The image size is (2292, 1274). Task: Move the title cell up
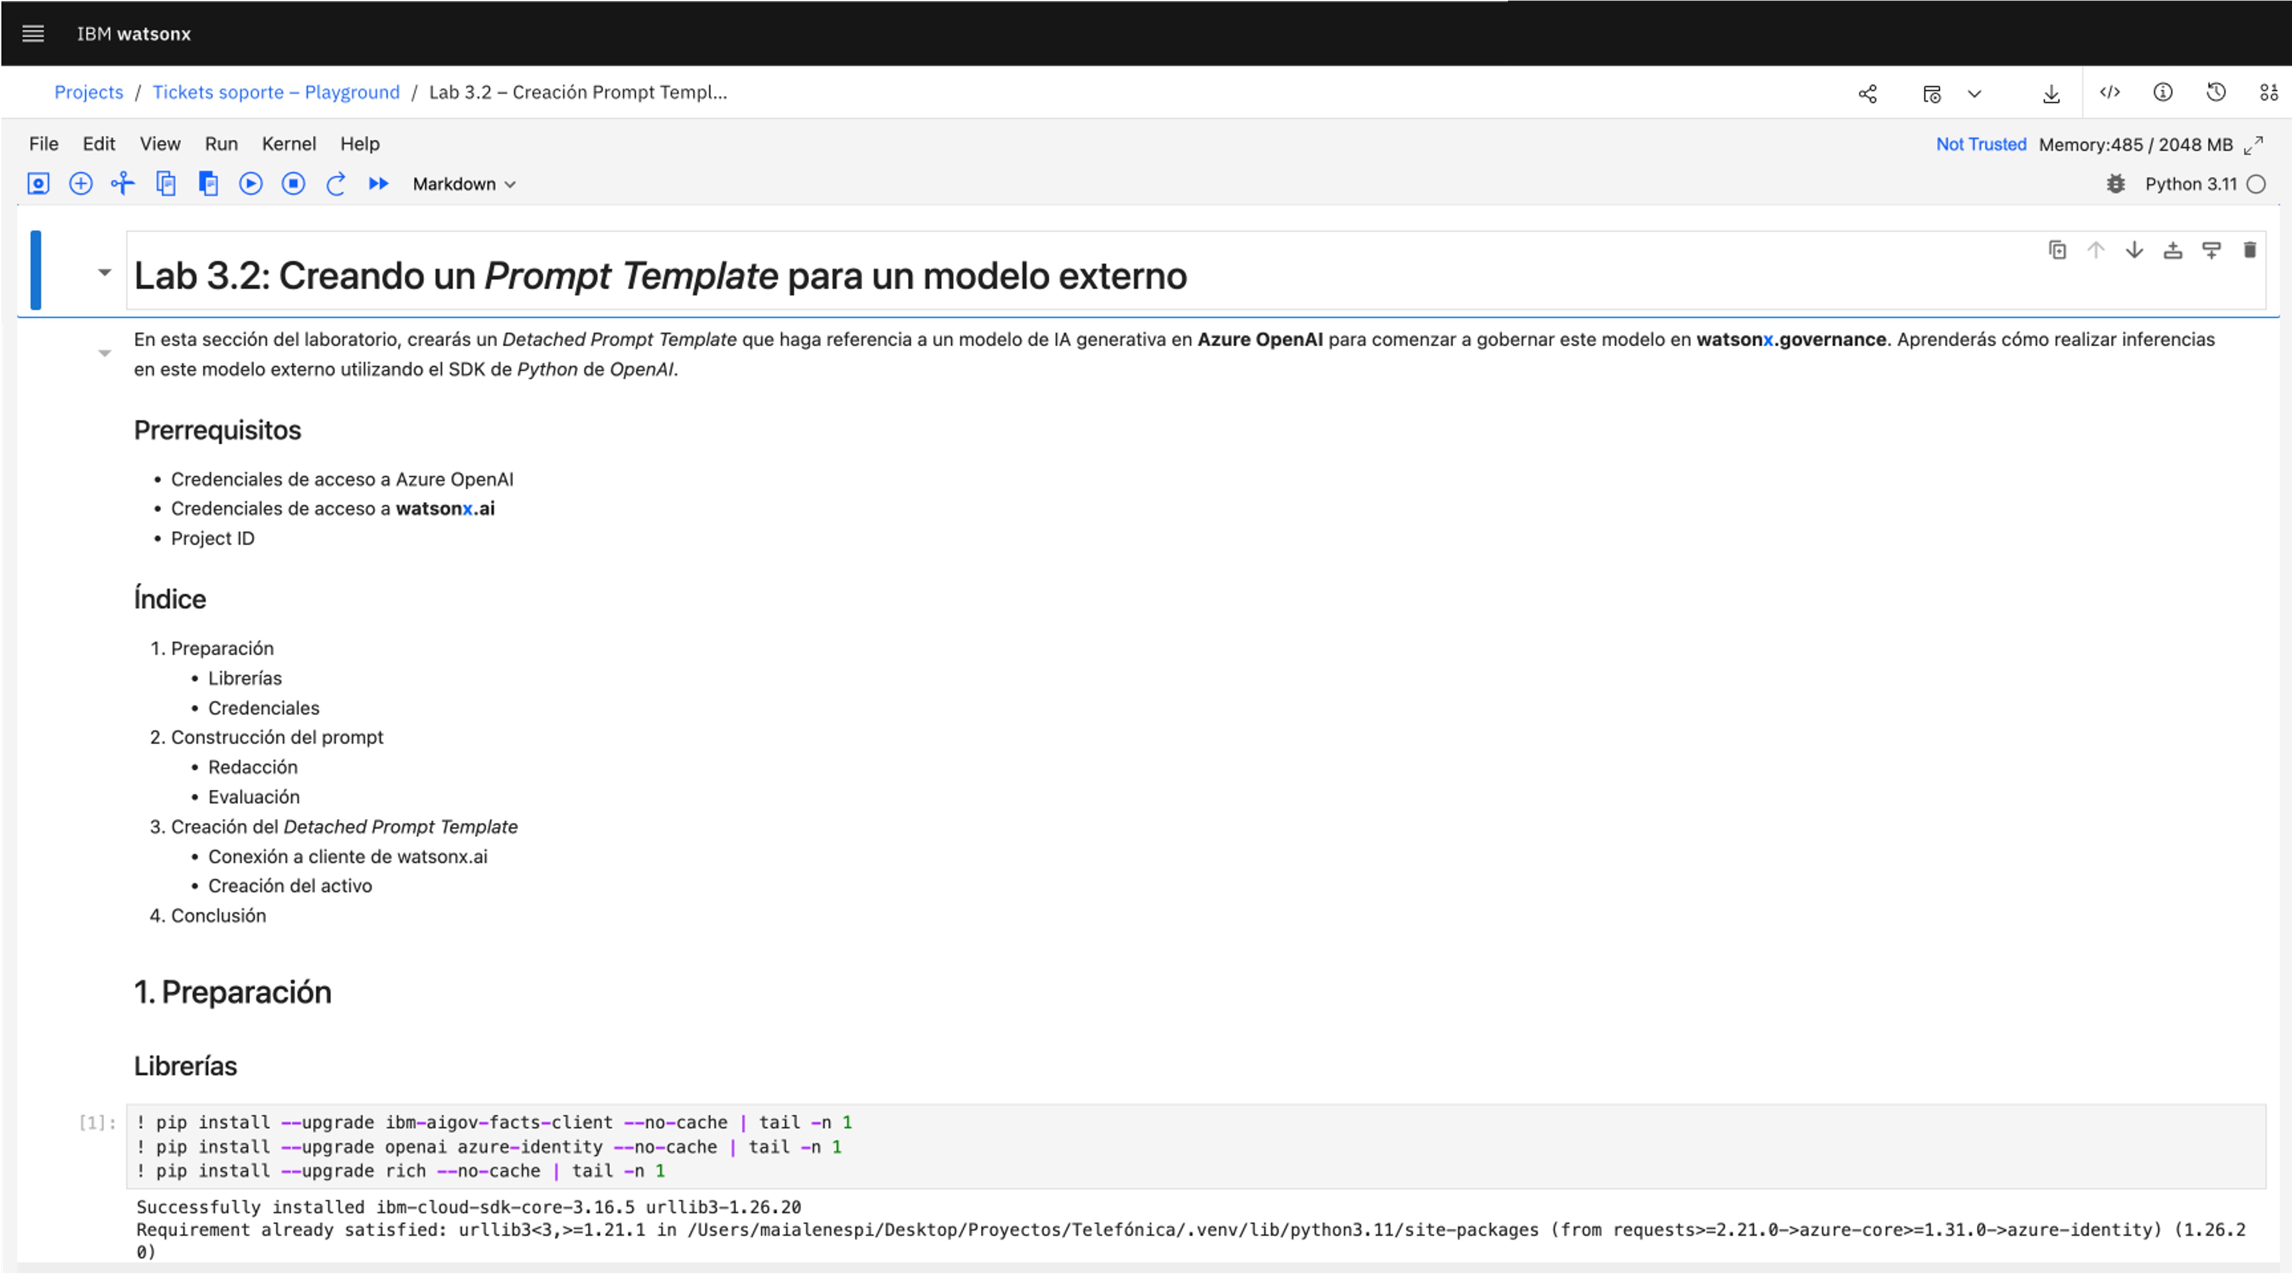pos(2096,251)
